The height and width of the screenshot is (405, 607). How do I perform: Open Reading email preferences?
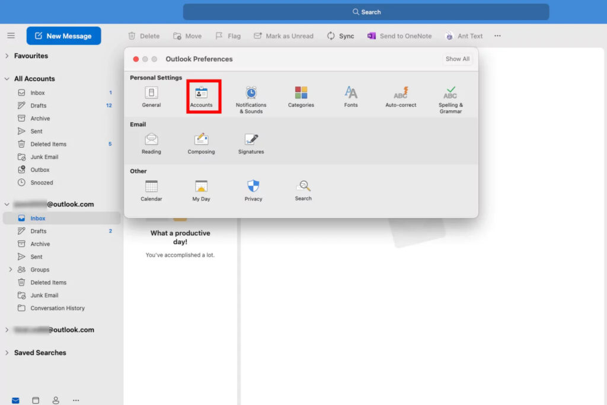151,143
